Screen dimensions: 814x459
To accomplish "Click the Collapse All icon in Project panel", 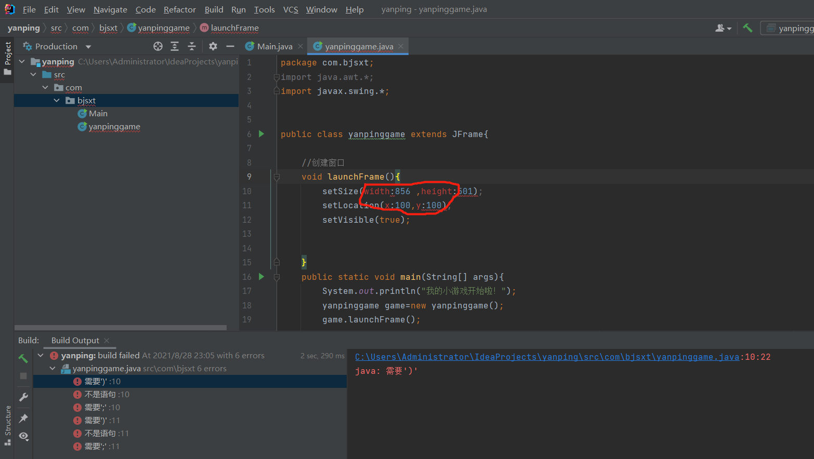I will point(192,46).
